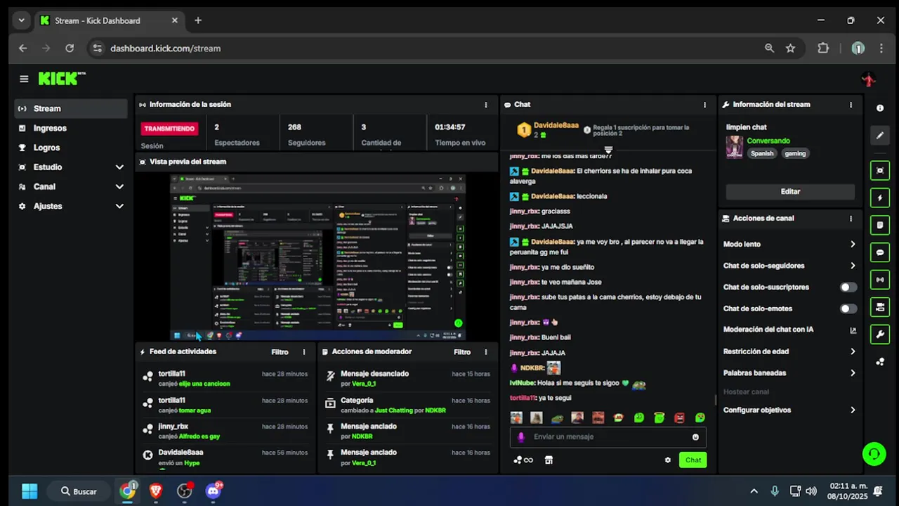Image resolution: width=899 pixels, height=506 pixels.
Task: Select the Stream - Kick Dashboard browser tab
Action: pos(109,20)
